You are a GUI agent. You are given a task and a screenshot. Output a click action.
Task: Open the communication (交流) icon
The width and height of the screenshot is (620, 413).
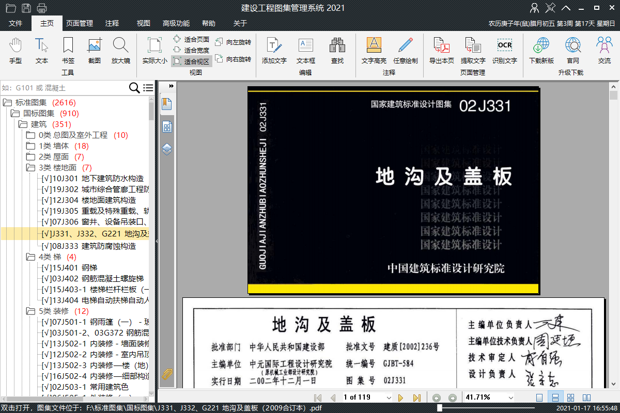(605, 51)
